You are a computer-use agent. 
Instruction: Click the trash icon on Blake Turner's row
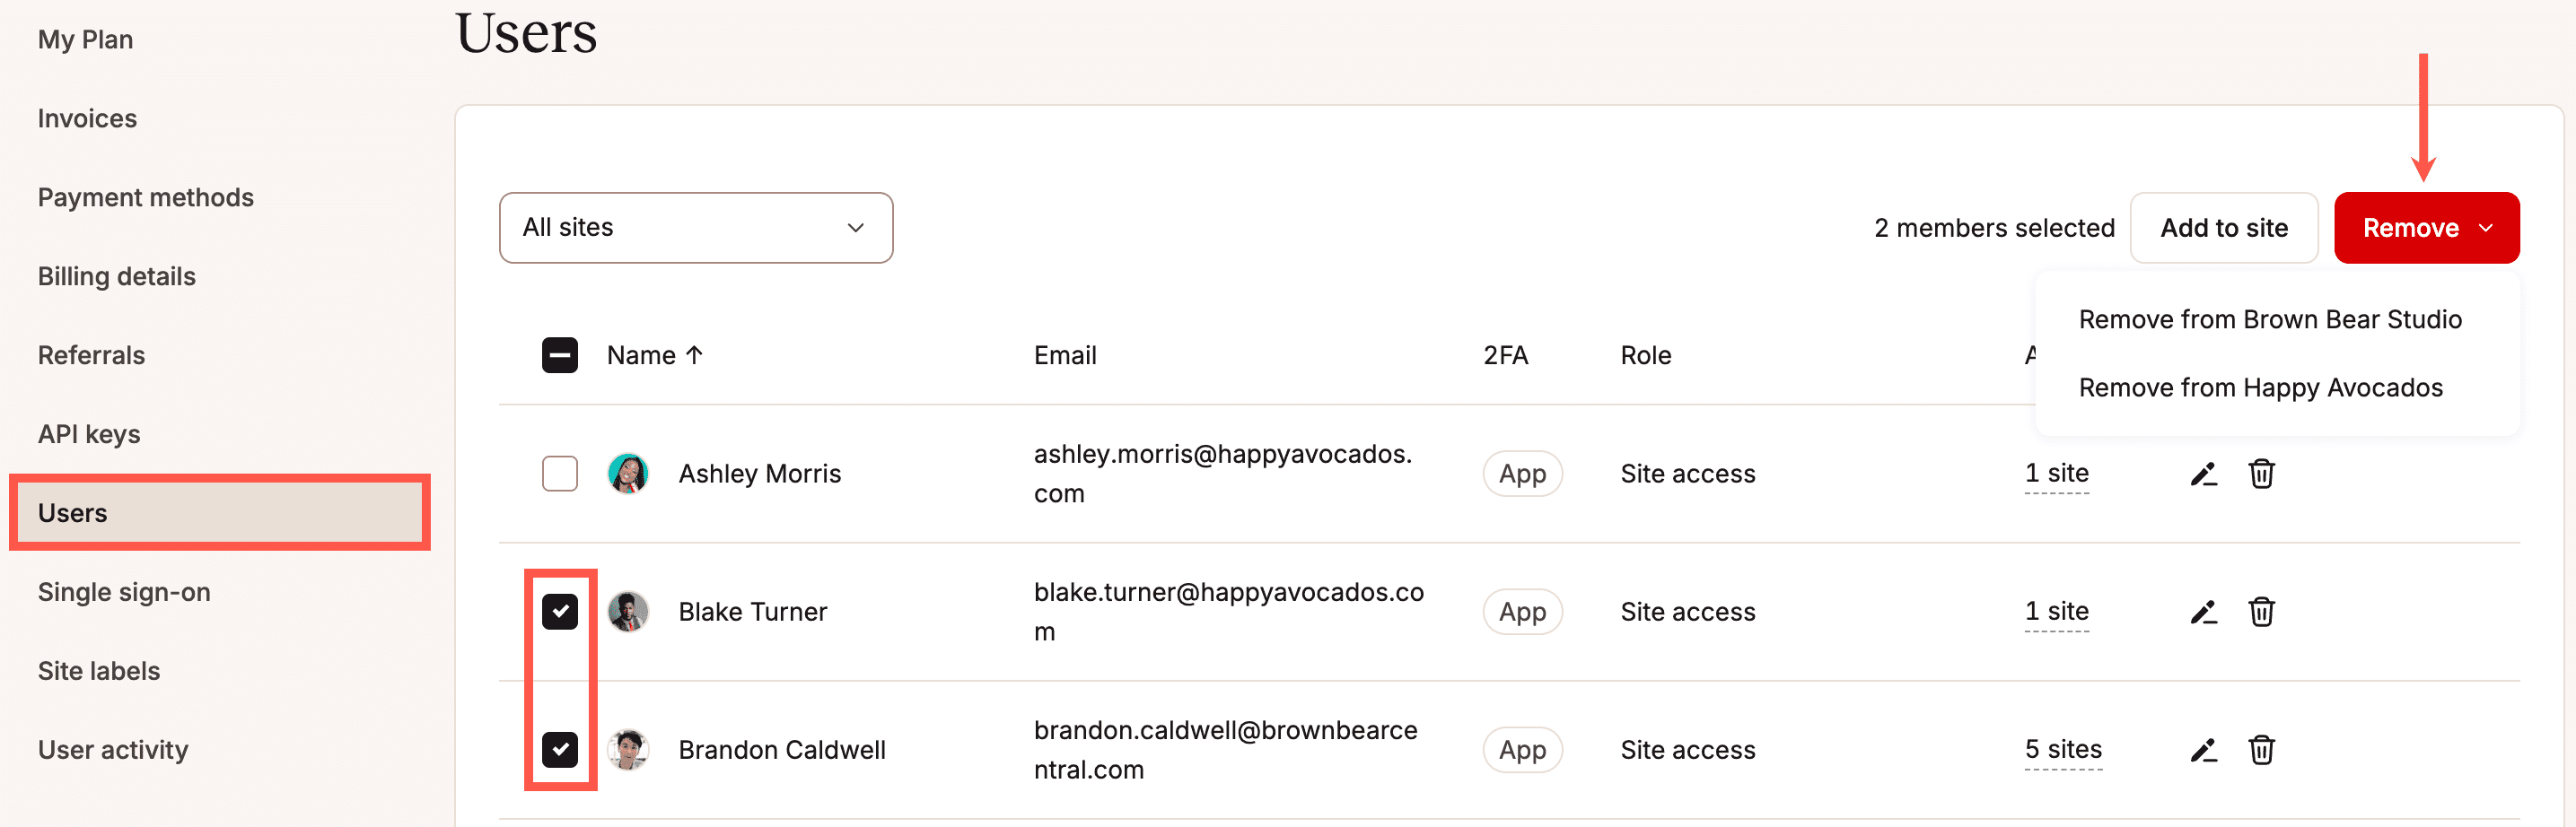click(2263, 611)
